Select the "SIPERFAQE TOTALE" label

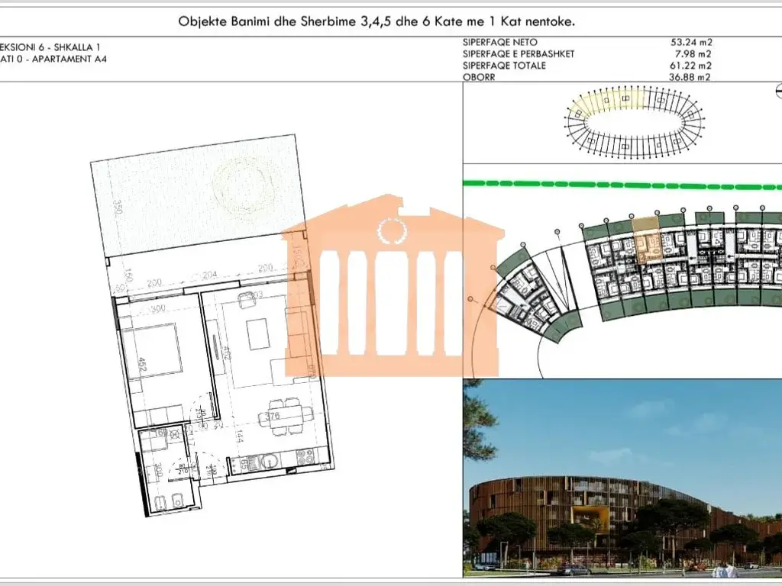(504, 66)
